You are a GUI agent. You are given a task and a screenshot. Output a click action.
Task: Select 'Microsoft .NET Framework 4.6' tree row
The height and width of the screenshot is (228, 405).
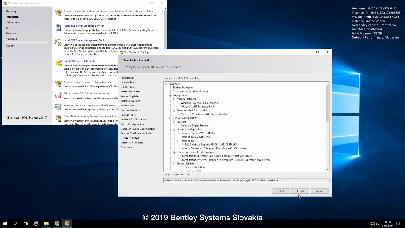point(197,107)
